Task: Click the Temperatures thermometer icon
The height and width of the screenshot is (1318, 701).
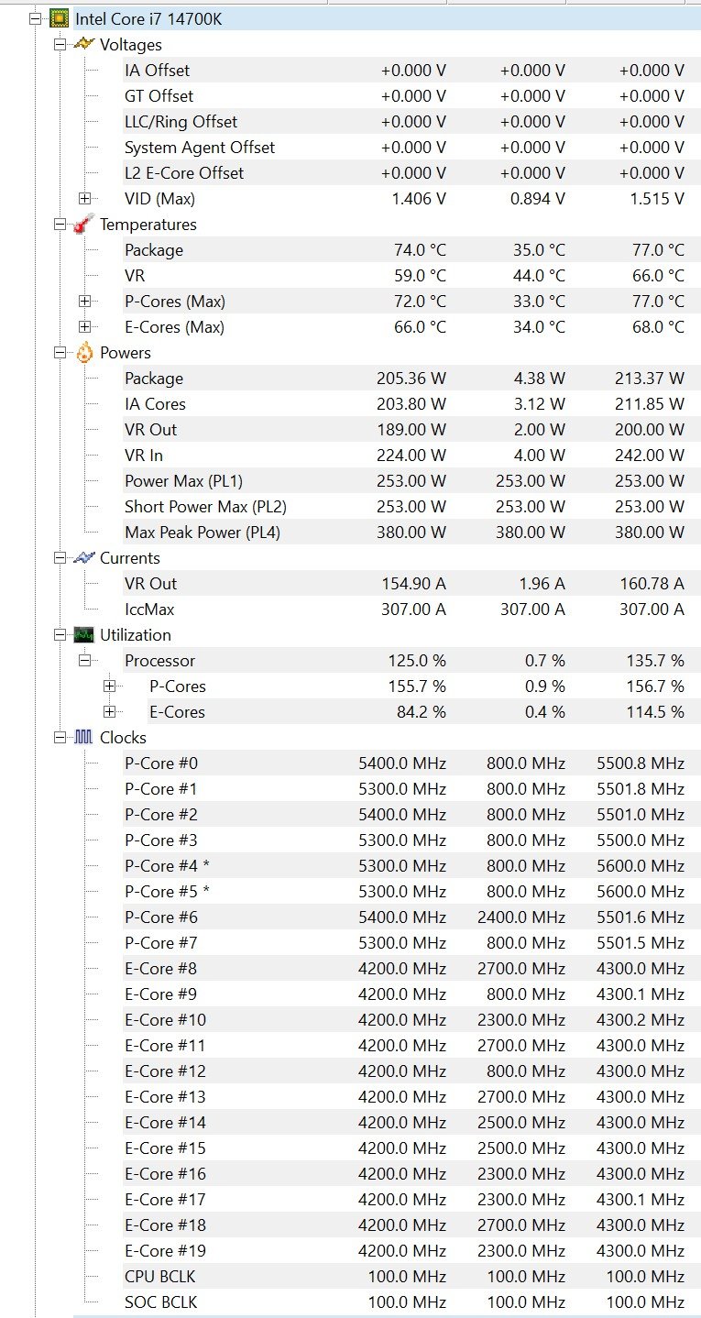Action: (x=83, y=224)
